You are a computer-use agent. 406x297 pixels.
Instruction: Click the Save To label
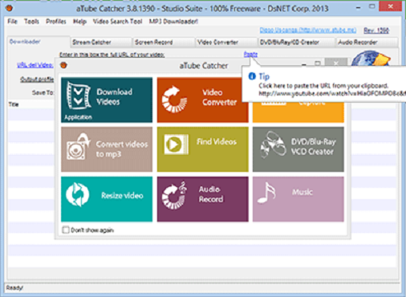pyautogui.click(x=43, y=92)
